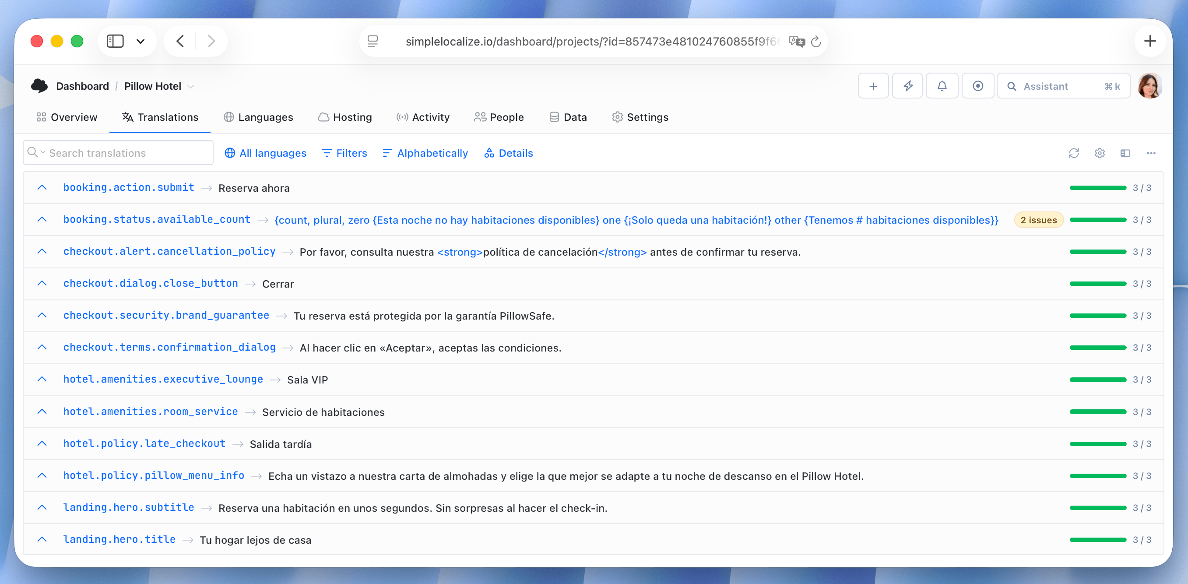Click the landing.hero.title key
The height and width of the screenshot is (584, 1188).
pyautogui.click(x=120, y=539)
